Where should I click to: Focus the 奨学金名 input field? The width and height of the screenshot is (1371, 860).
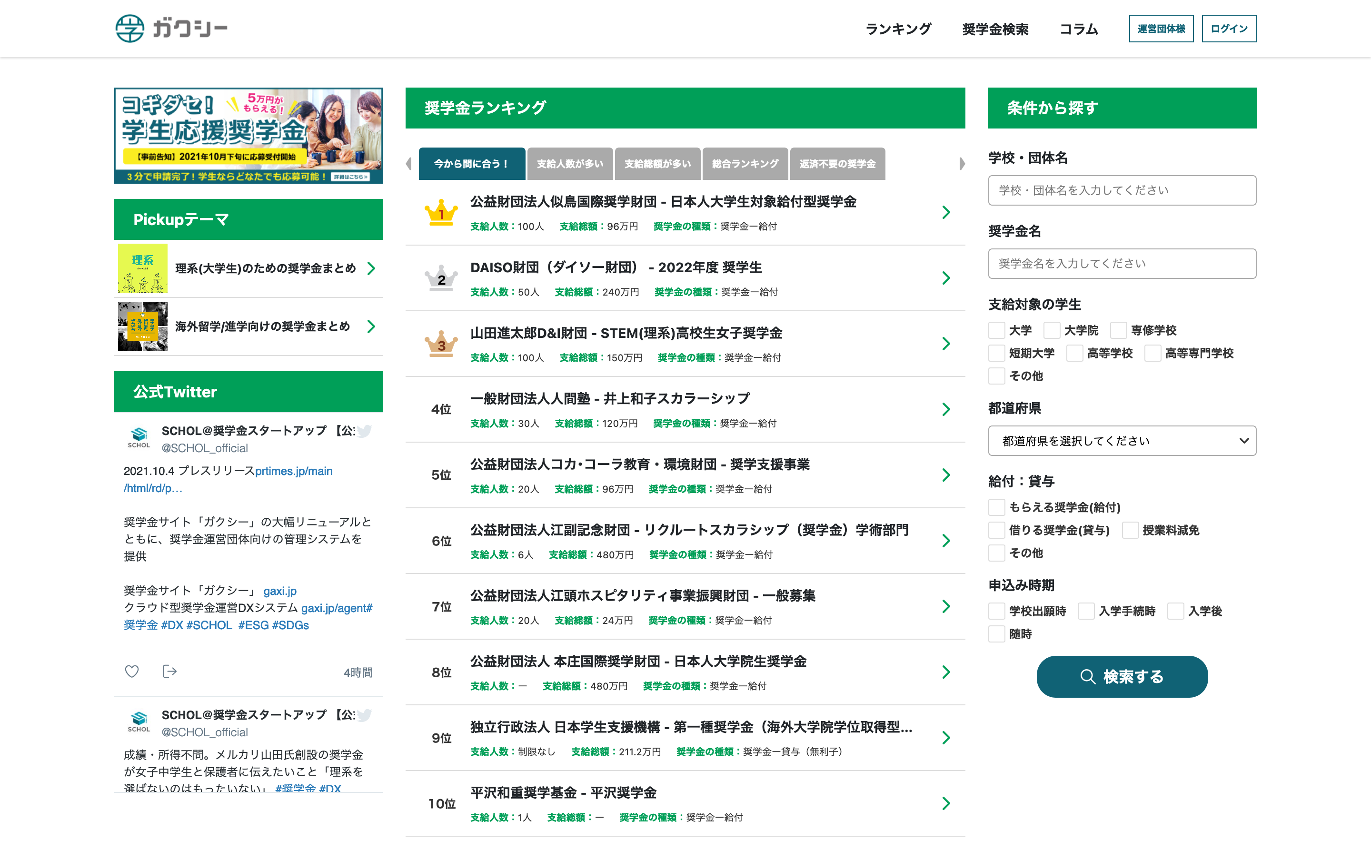pos(1122,264)
